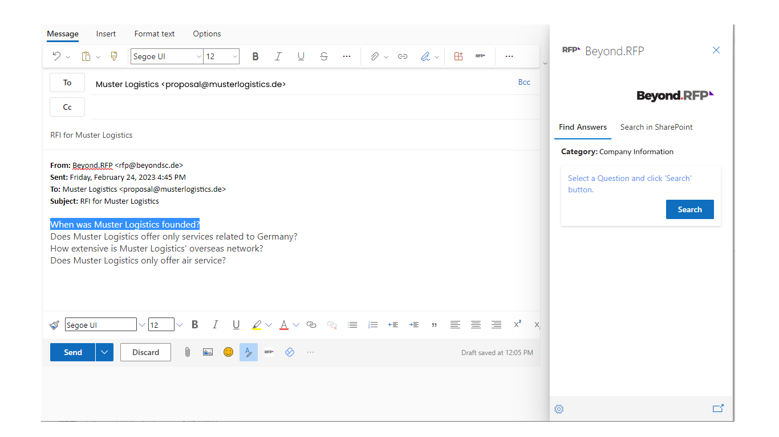Click the Remove link icon
Viewport: 779px width, 437px height.
tap(332, 325)
